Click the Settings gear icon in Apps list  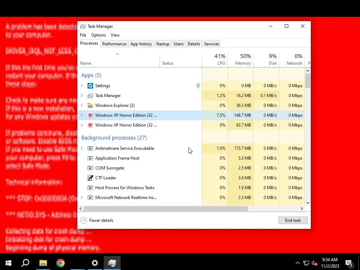coord(90,86)
